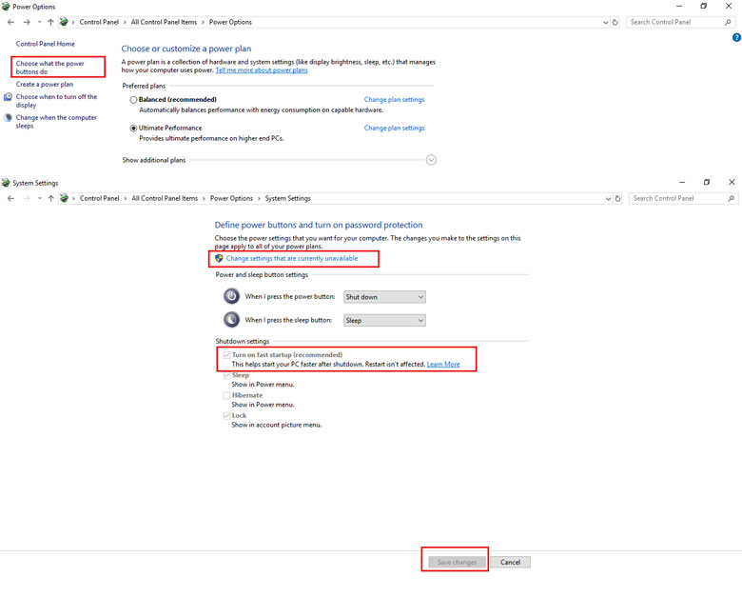This screenshot has height=597, width=742.
Task: Click Back arrow in Power Options window
Action: pos(10,22)
